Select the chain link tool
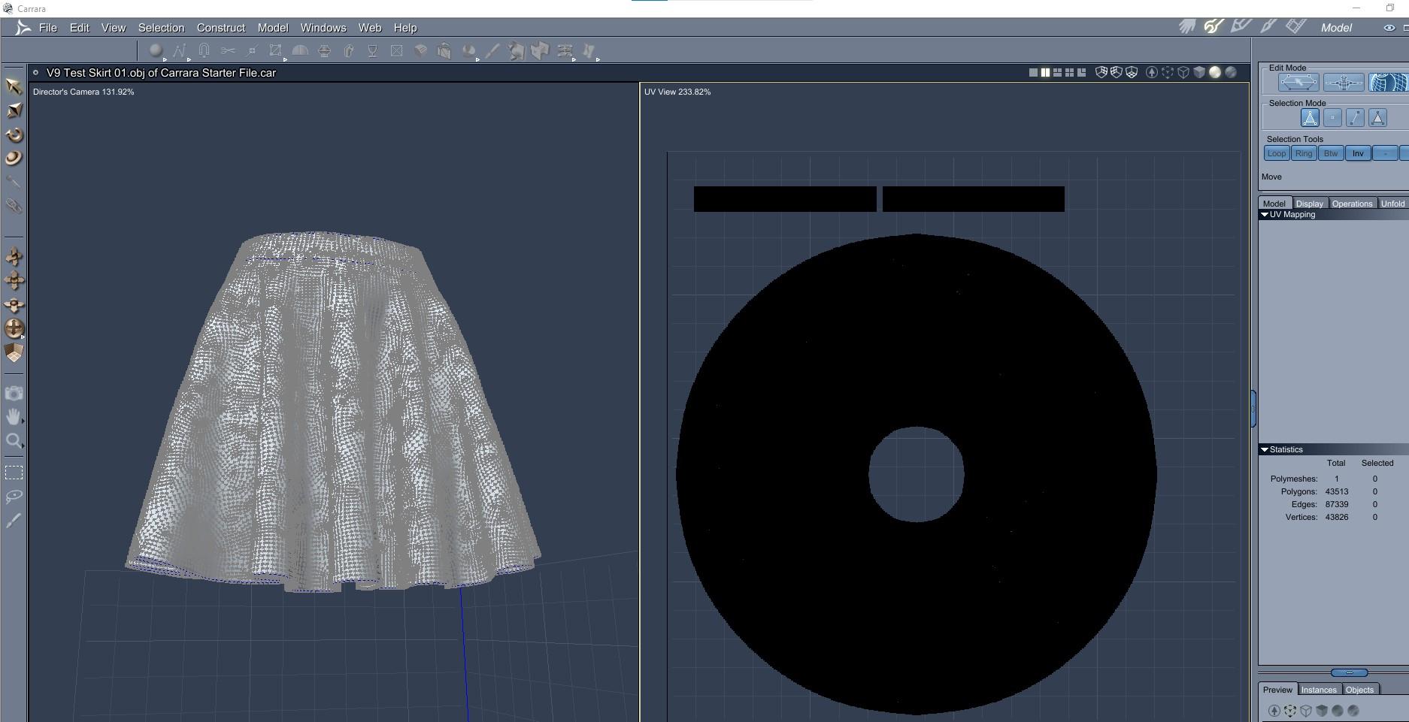The width and height of the screenshot is (1409, 722). 14,206
